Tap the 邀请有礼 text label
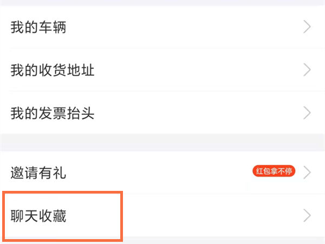The height and width of the screenshot is (244, 325). tap(38, 173)
